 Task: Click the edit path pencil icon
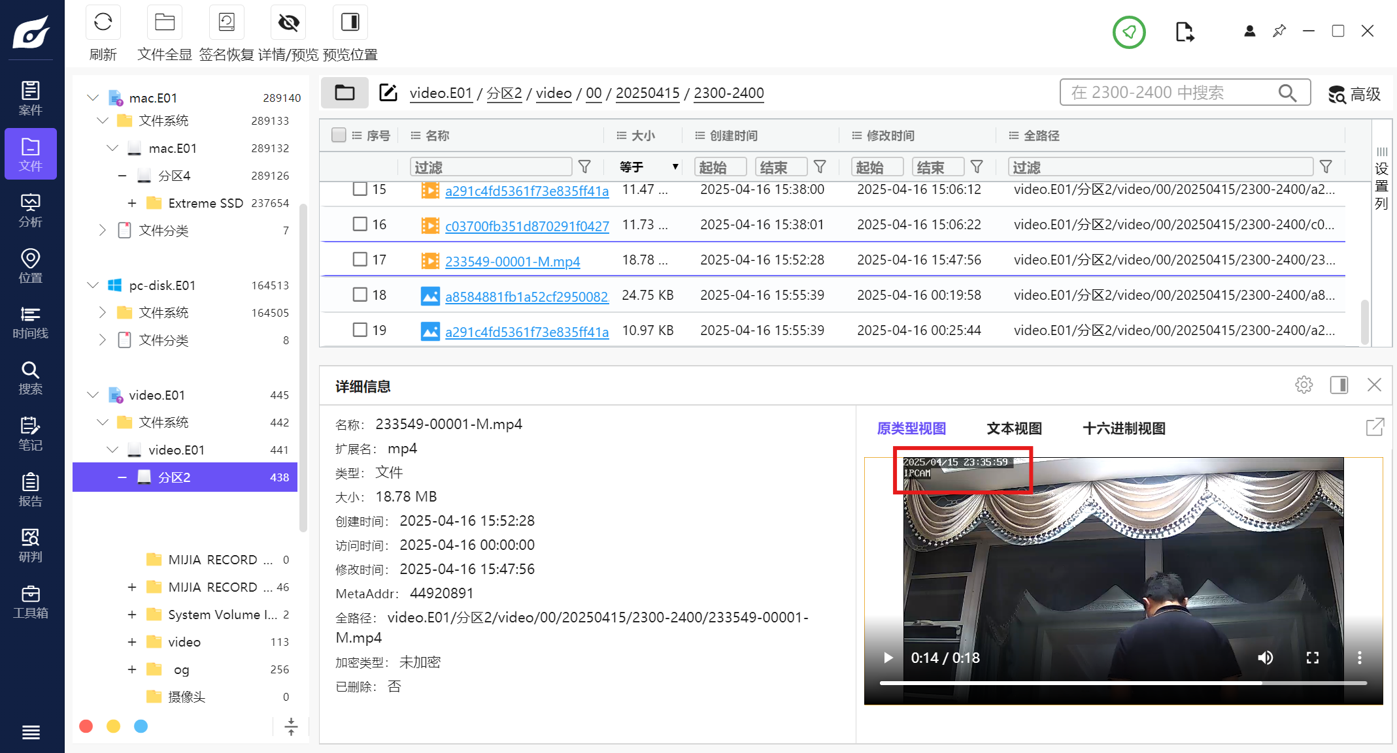point(388,93)
